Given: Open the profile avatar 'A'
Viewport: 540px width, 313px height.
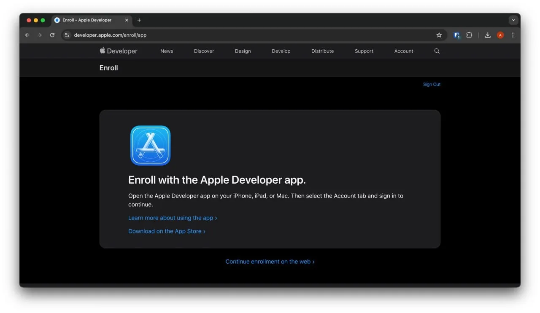Looking at the screenshot, I should (x=500, y=35).
